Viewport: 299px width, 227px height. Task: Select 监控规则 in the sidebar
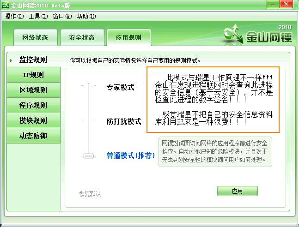(x=33, y=60)
